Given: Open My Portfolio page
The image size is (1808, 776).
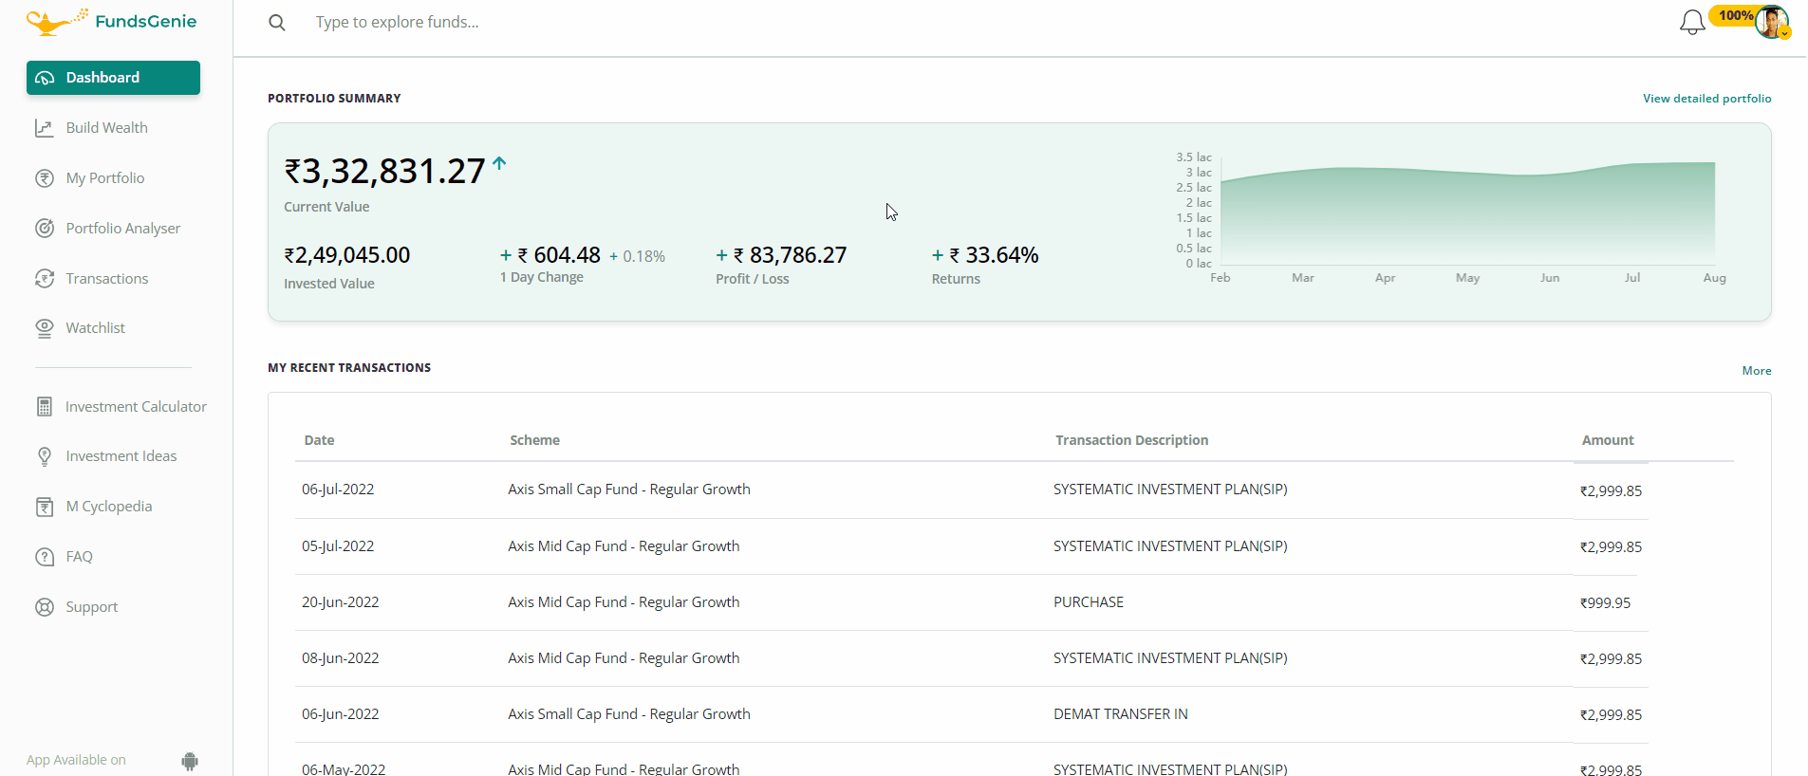Looking at the screenshot, I should (105, 178).
